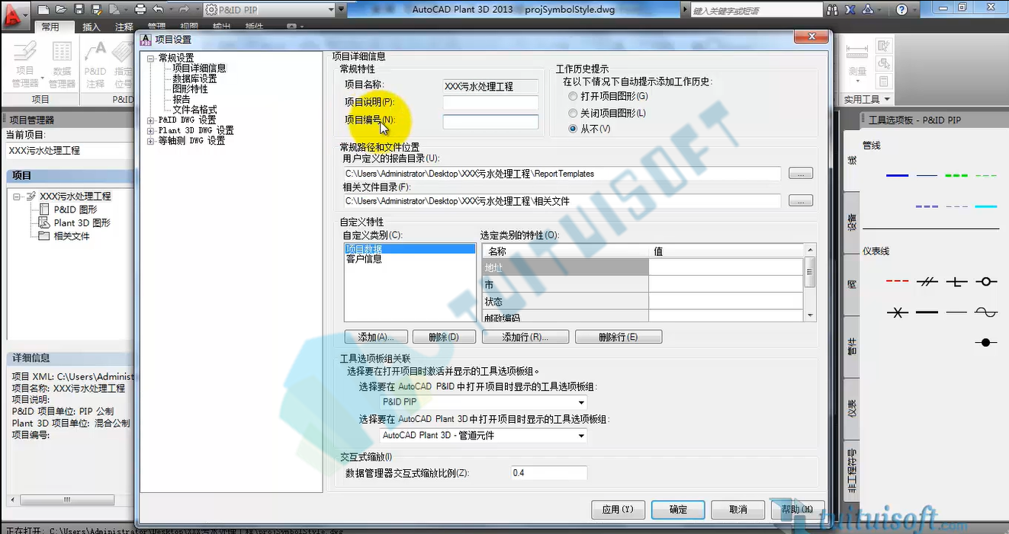Image resolution: width=1009 pixels, height=534 pixels.
Task: Click the Undo arrow icon
Action: [159, 10]
